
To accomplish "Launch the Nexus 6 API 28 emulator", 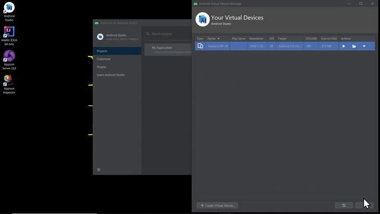I will click(x=344, y=46).
